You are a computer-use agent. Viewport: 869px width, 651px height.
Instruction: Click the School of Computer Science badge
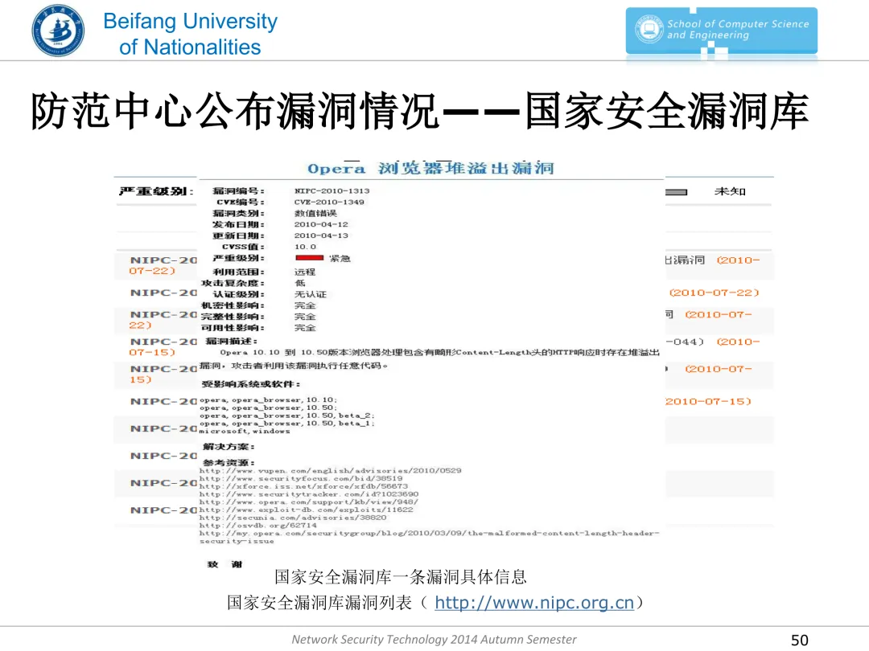pos(722,31)
